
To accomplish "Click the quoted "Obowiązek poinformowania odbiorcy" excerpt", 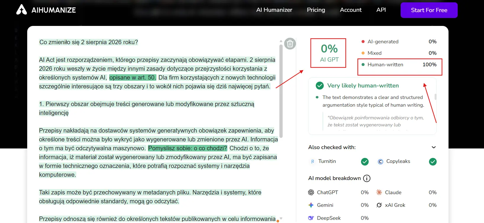I will tap(375, 121).
